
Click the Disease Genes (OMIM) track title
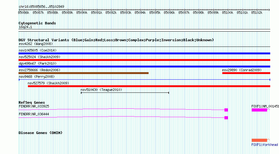click(x=40, y=133)
